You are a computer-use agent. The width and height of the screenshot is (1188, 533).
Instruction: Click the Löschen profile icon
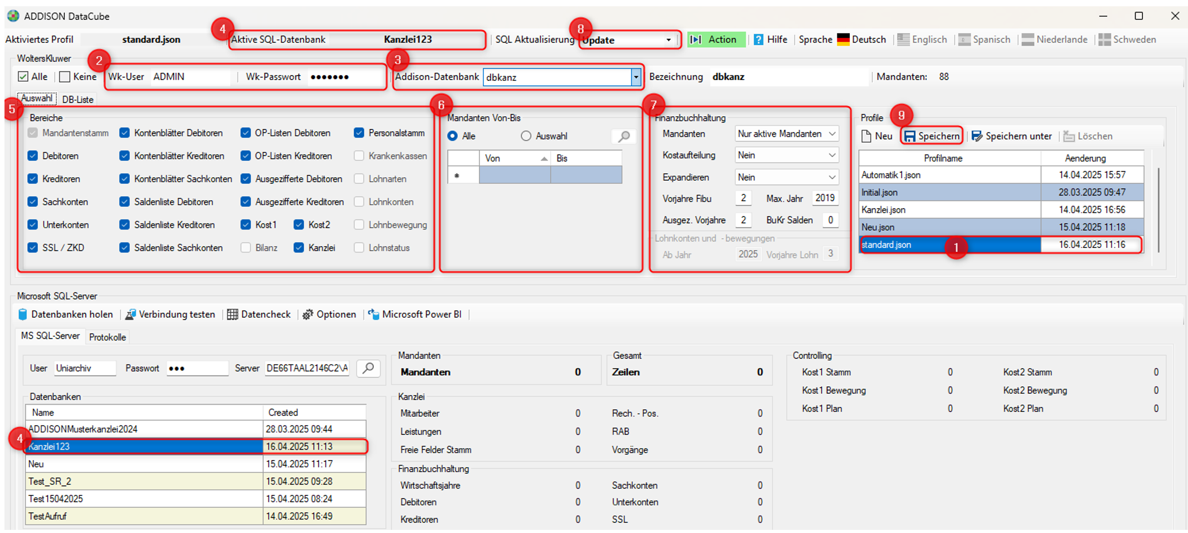click(1069, 136)
